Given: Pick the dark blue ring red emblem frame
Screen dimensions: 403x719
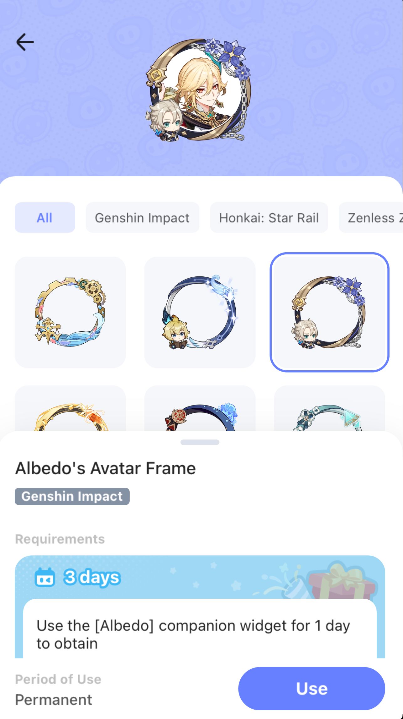Looking at the screenshot, I should 200,408.
